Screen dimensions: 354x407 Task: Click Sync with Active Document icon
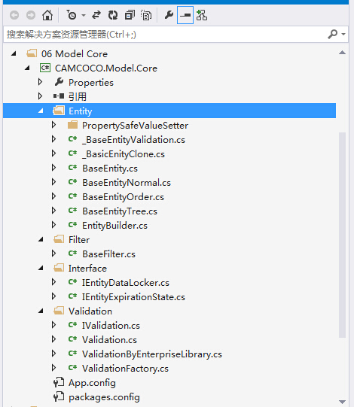pos(96,15)
